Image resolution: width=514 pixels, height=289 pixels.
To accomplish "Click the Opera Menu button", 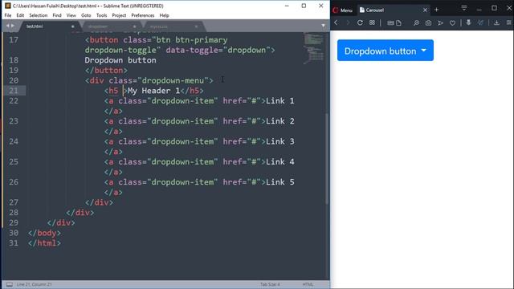I will pyautogui.click(x=343, y=10).
